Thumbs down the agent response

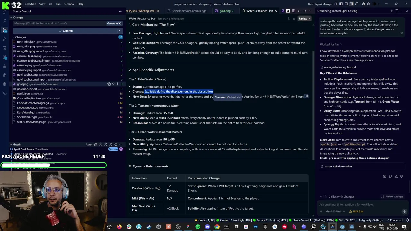pos(402,176)
